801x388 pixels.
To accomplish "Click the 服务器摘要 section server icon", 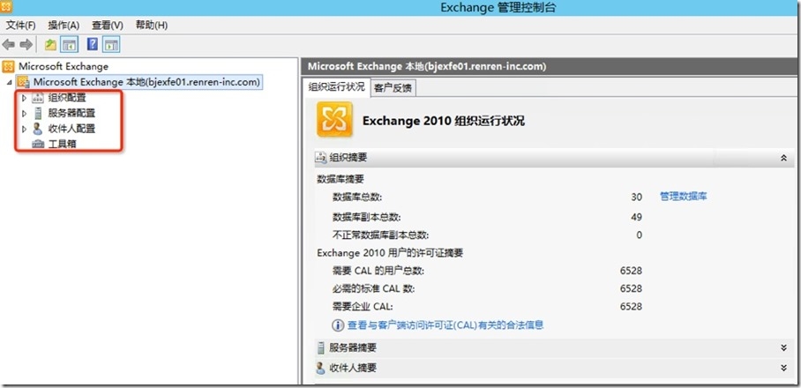I will click(x=321, y=348).
